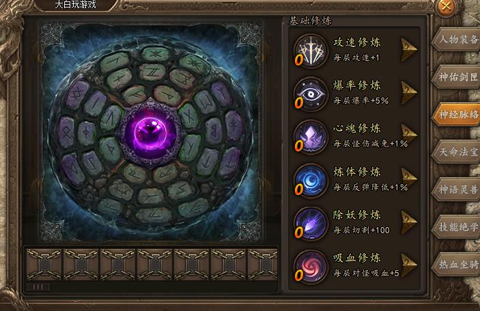This screenshot has height=311, width=480.
Task: Click the glowing purple orb in rune circle
Action: tap(150, 134)
